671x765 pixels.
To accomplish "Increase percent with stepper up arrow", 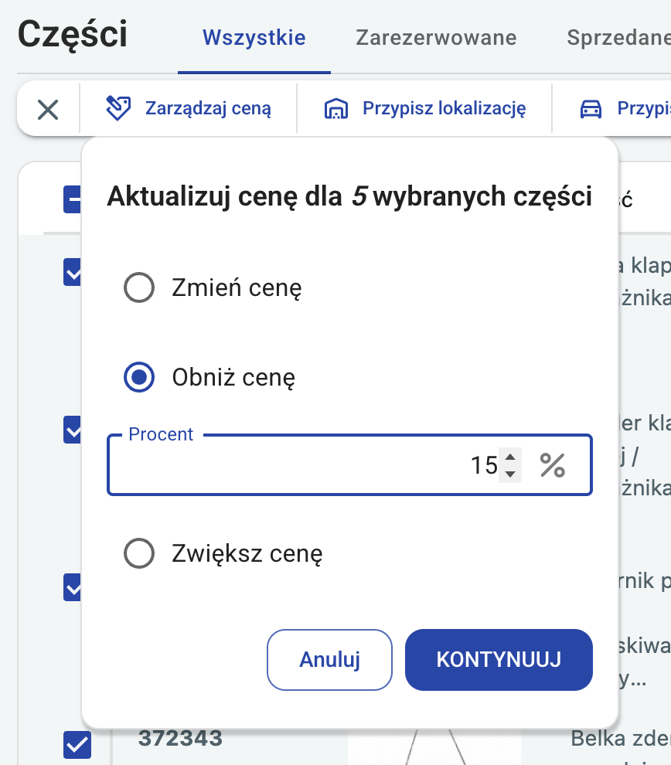I will coord(510,457).
